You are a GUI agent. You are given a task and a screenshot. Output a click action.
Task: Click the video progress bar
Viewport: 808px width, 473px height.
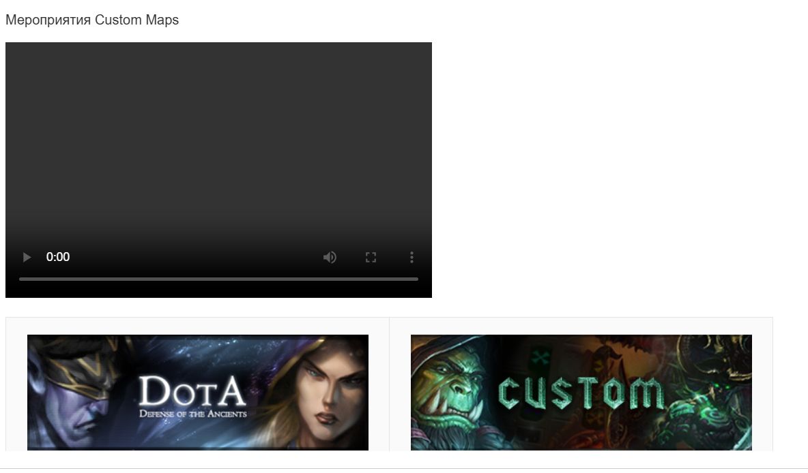pyautogui.click(x=218, y=279)
